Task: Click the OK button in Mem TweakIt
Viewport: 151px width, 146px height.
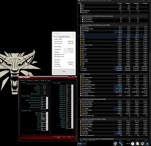Action: click(69, 137)
